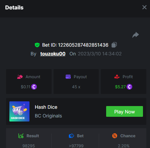The image size is (150, 148).
Task: Click the pink Amount icon
Action: 20,77
